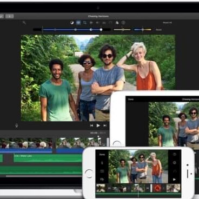The height and width of the screenshot is (199, 199).
Task: Tap Done on the iPad screen
Action: [131, 99]
